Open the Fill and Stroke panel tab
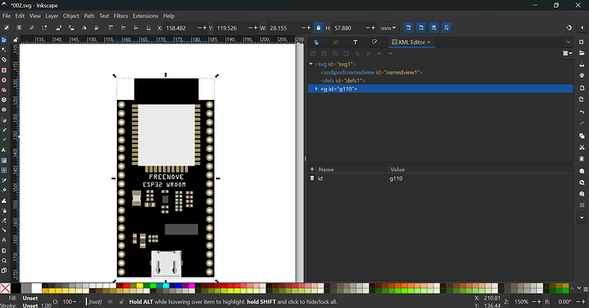The width and height of the screenshot is (589, 308). coord(375,42)
